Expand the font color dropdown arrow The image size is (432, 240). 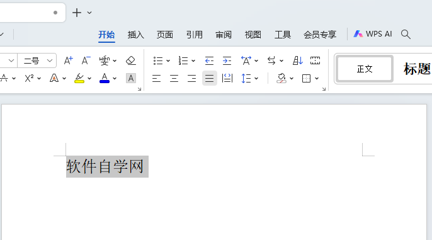tap(115, 79)
